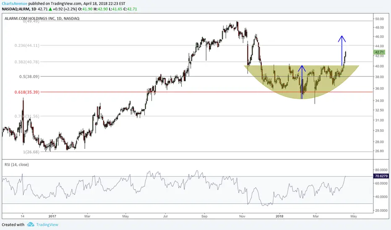Screen dimensions: 391x230
Task: Click the 26.80 price axis label
Action: (x=379, y=151)
